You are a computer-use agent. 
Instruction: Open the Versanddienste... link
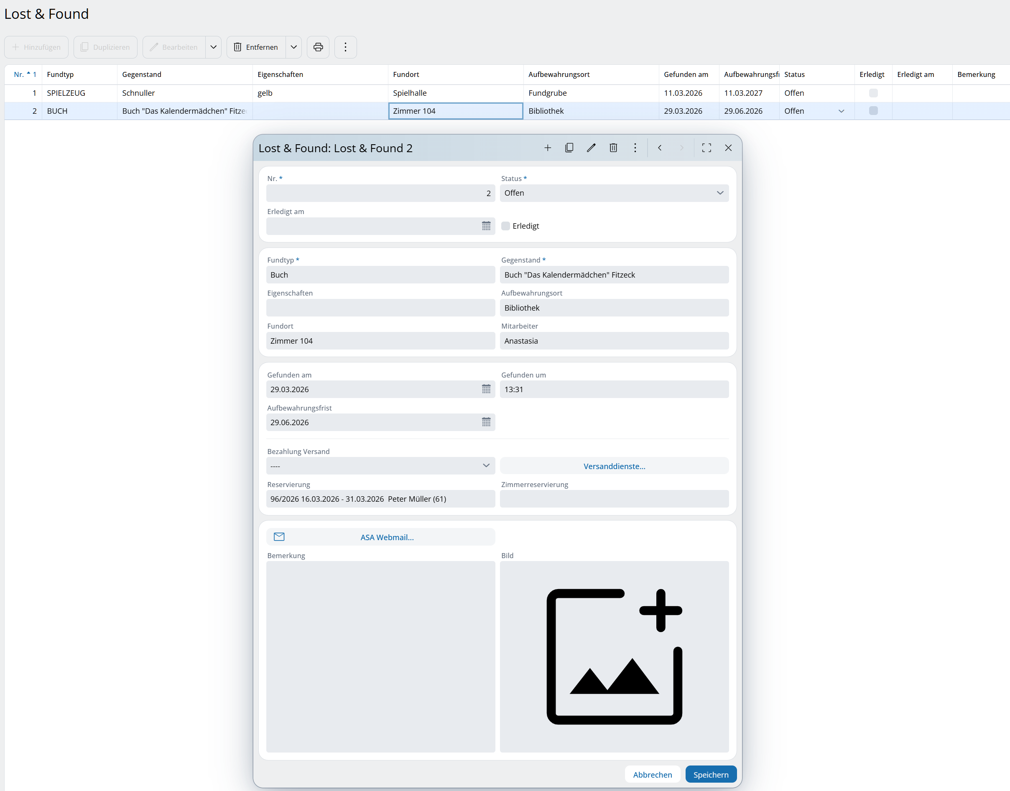coord(614,466)
